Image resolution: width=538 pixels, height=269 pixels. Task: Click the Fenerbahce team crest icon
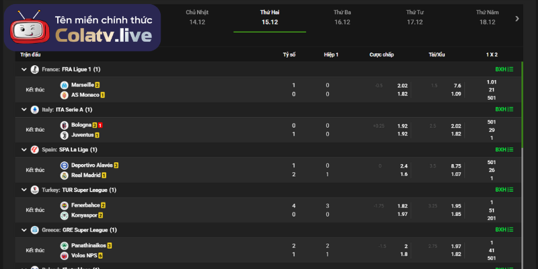pyautogui.click(x=65, y=205)
